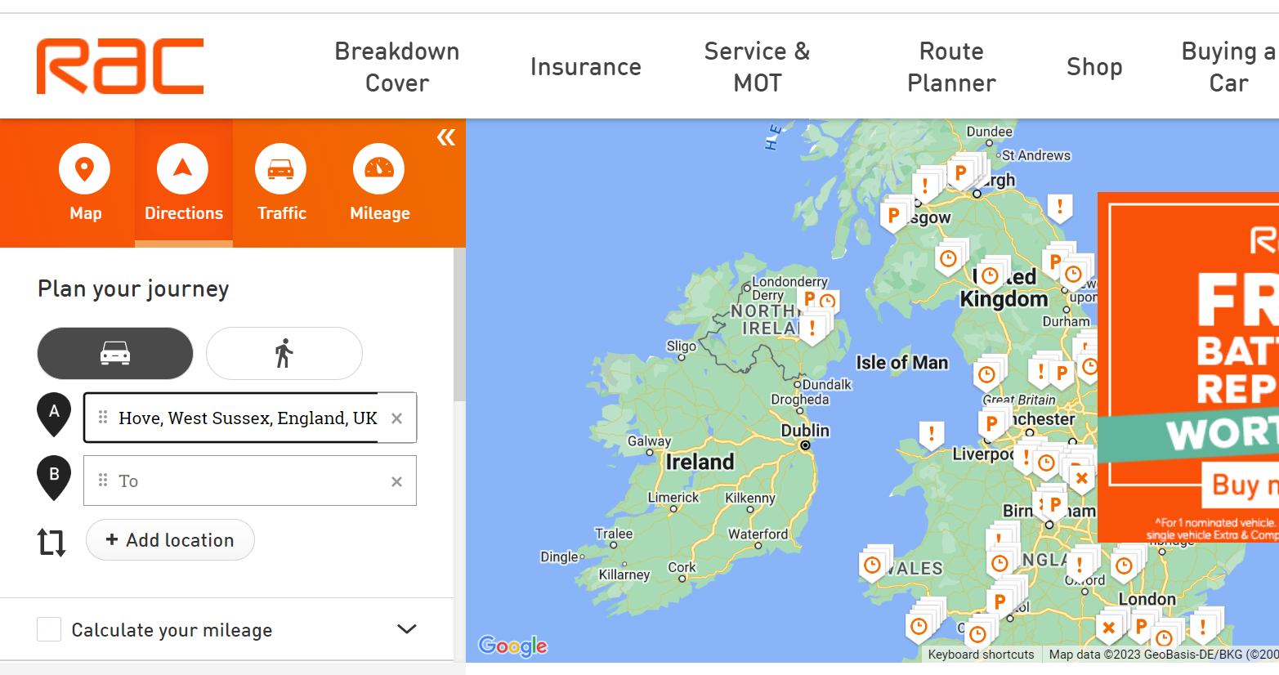Image resolution: width=1279 pixels, height=675 pixels.
Task: Click the Cork label on the map
Action: pos(682,567)
